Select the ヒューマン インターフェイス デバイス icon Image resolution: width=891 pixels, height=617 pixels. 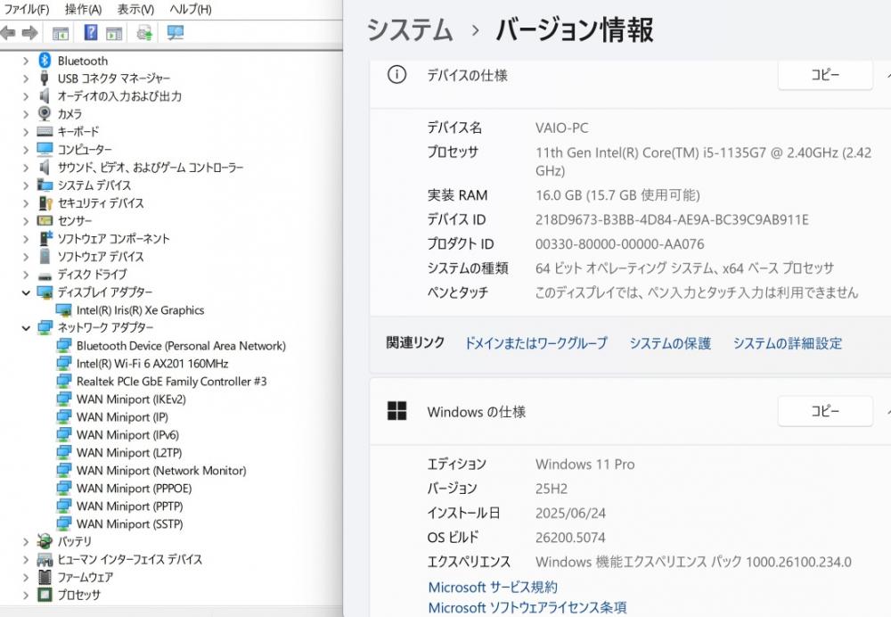[x=45, y=560]
